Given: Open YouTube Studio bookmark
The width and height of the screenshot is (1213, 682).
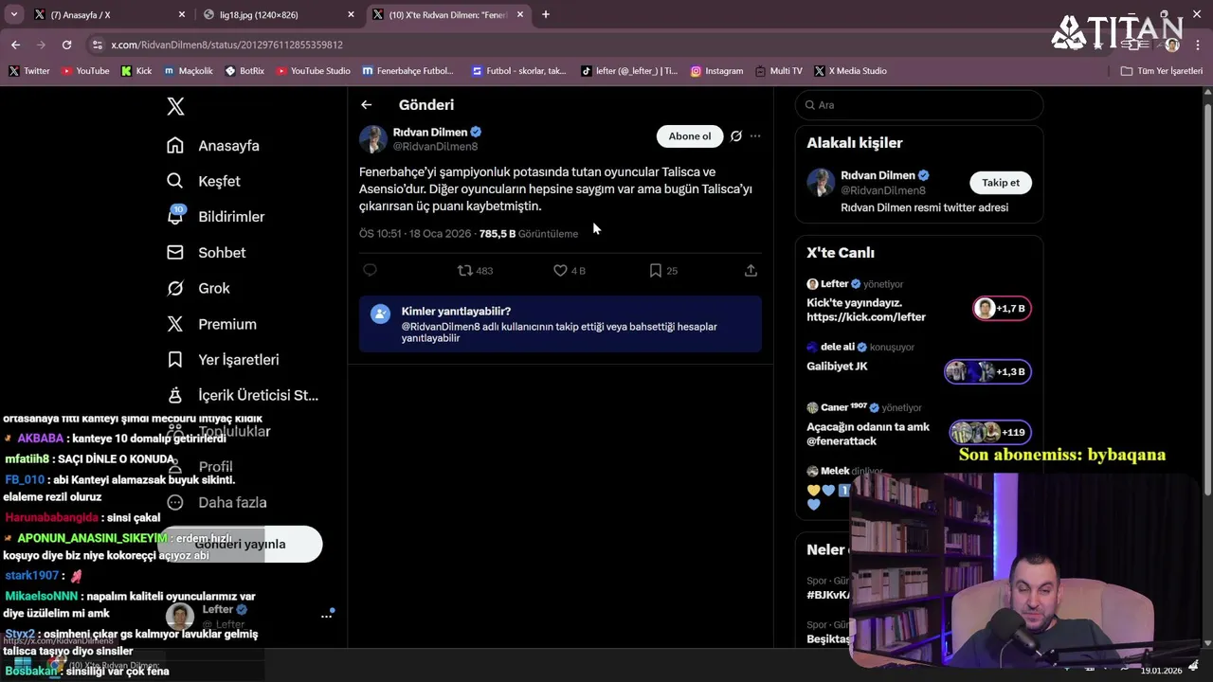Looking at the screenshot, I should [313, 71].
